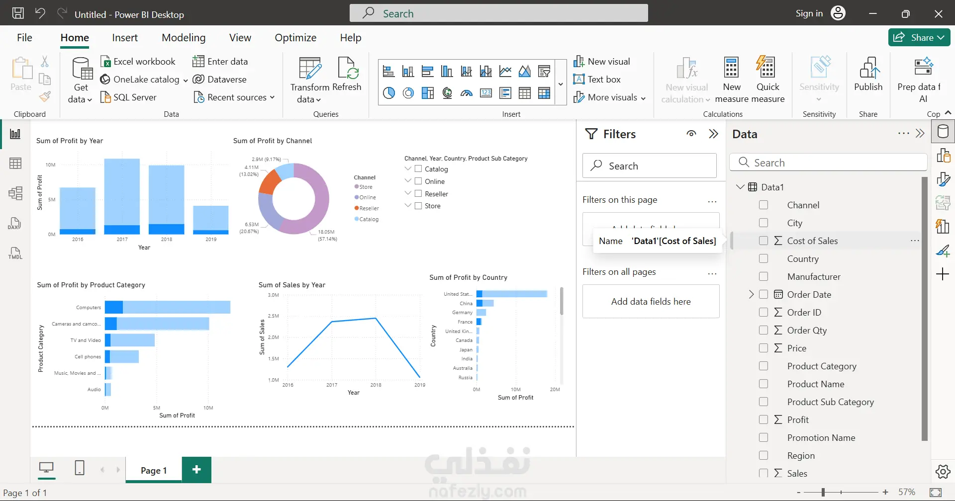Click the Excel workbook button

click(138, 62)
